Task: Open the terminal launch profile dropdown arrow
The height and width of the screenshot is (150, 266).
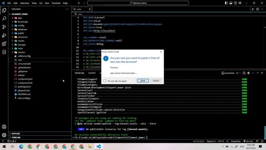Action: coord(240,73)
